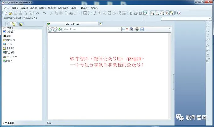Viewport: 214px width, 127px height.
Task: Click the Find binoculars icon
Action: point(71,13)
